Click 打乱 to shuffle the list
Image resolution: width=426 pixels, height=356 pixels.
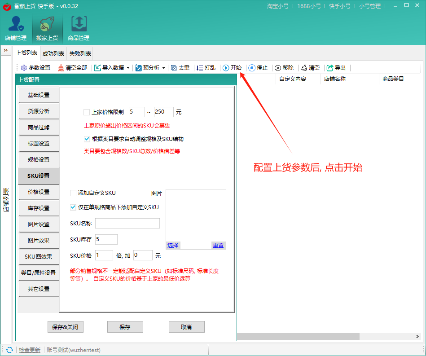coord(206,68)
